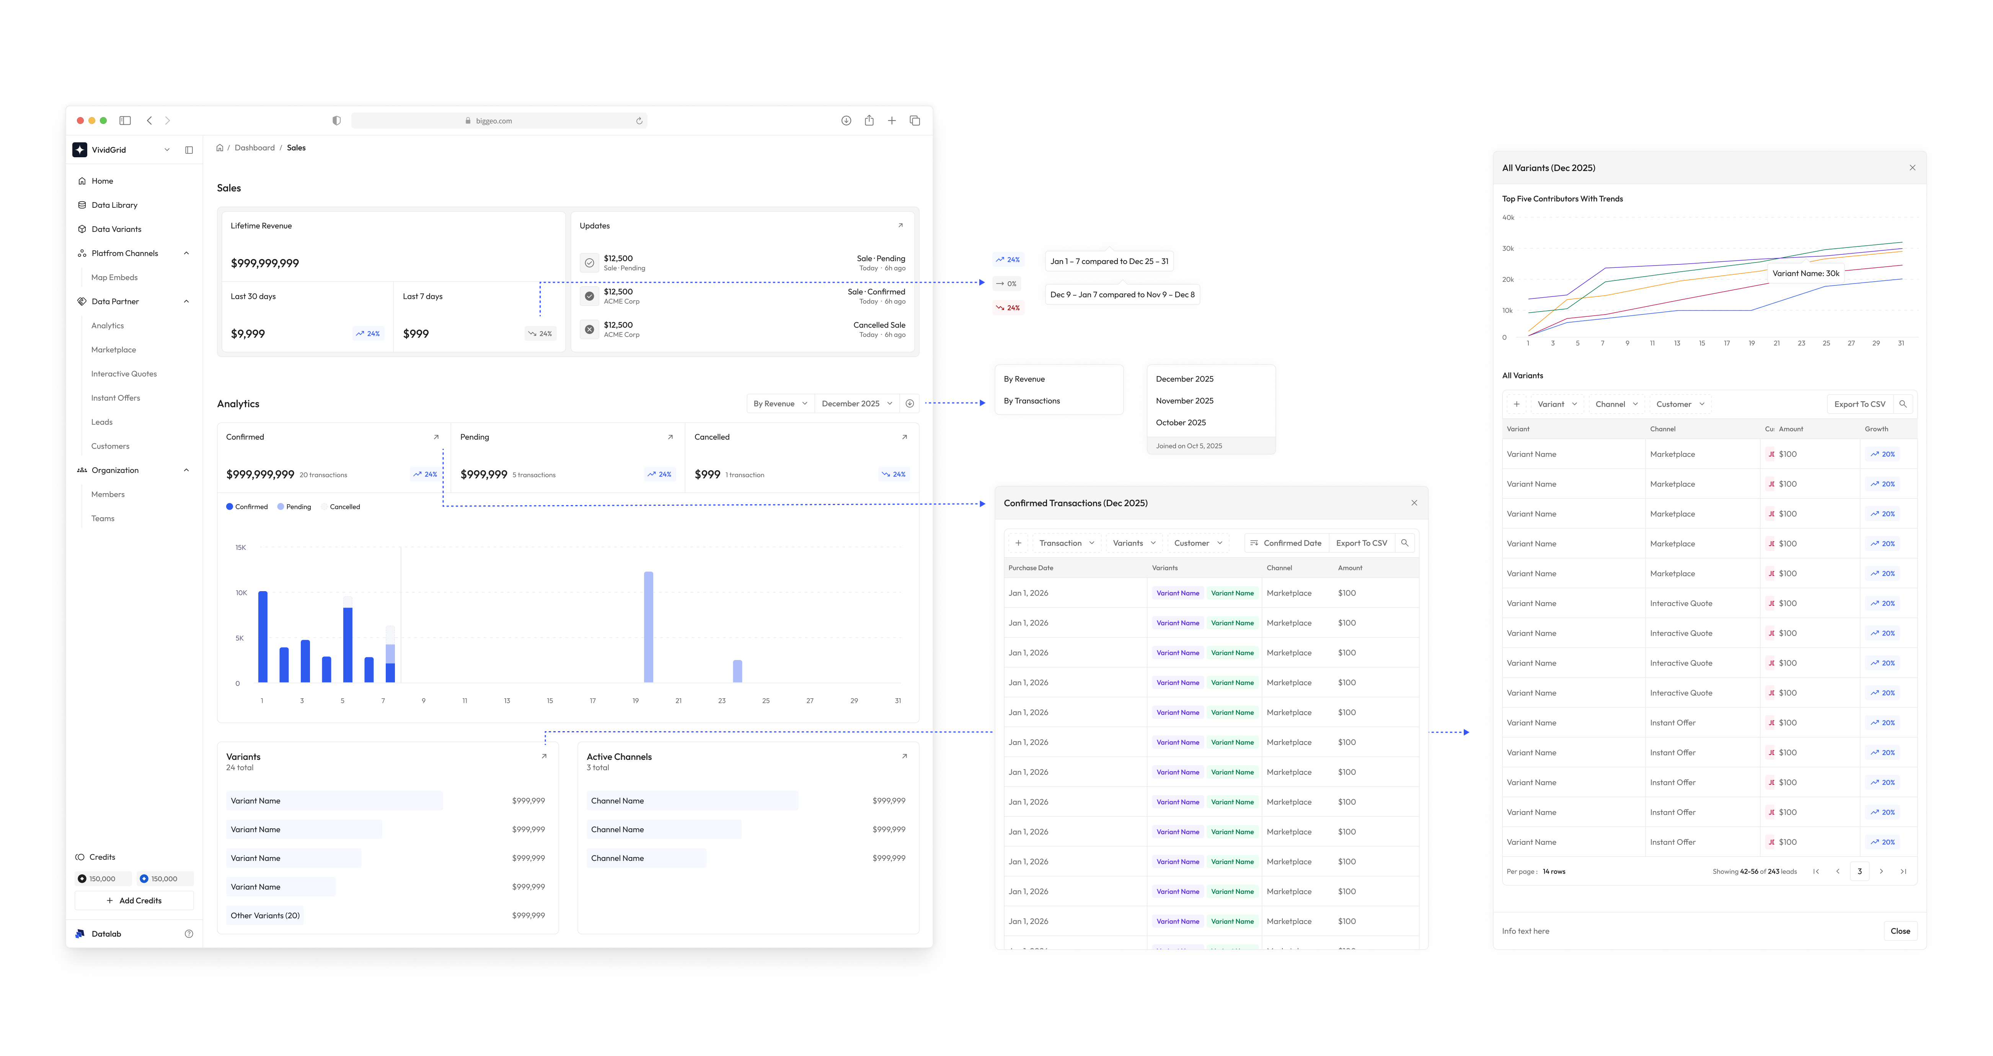The height and width of the screenshot is (1056, 1993).
Task: Open the Channel filter dropdown
Action: [x=1616, y=404]
